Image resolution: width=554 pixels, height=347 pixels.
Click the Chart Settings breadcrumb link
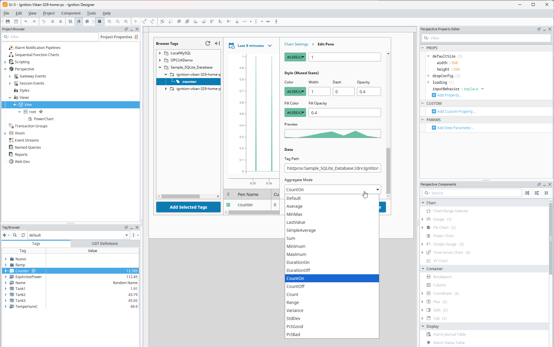point(296,44)
